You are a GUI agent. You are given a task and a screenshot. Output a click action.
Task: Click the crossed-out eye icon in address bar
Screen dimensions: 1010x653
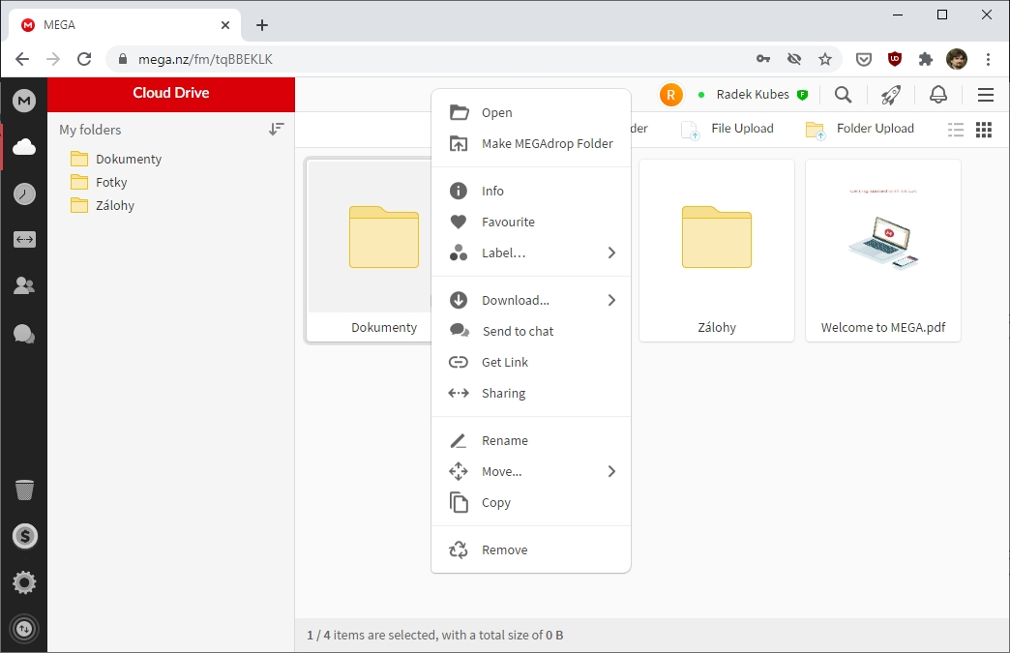point(794,59)
